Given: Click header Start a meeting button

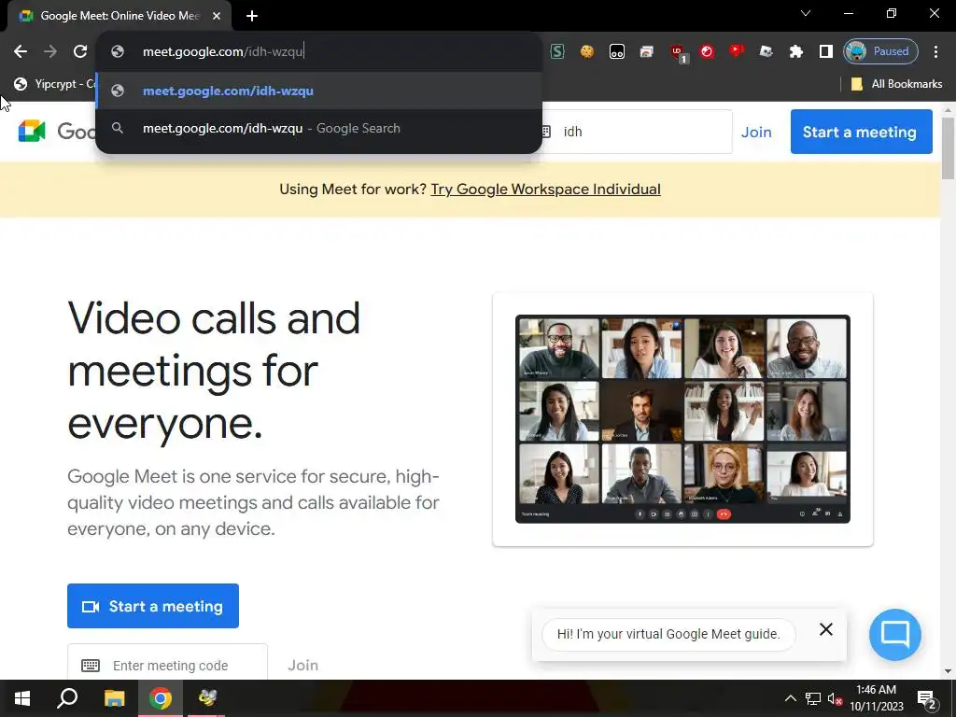Looking at the screenshot, I should tap(861, 132).
